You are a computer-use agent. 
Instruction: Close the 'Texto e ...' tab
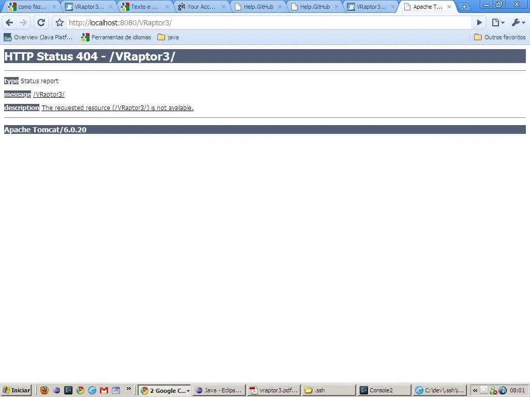point(167,6)
